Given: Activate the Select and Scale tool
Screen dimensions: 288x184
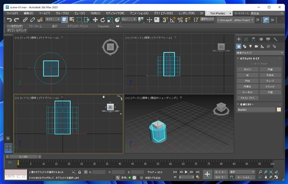Looking at the screenshot, I should coord(110,20).
